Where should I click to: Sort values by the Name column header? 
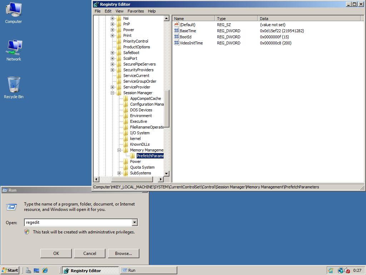click(x=193, y=19)
